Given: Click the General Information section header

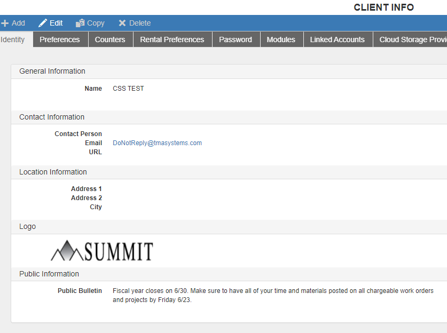Looking at the screenshot, I should [x=52, y=71].
